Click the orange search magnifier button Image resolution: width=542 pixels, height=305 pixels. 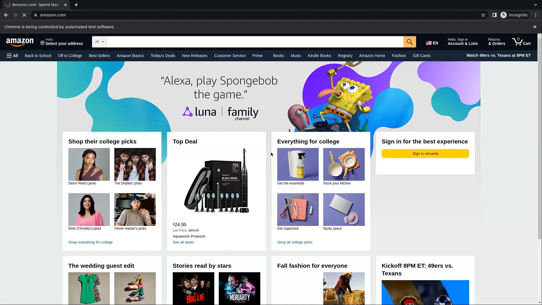(410, 42)
